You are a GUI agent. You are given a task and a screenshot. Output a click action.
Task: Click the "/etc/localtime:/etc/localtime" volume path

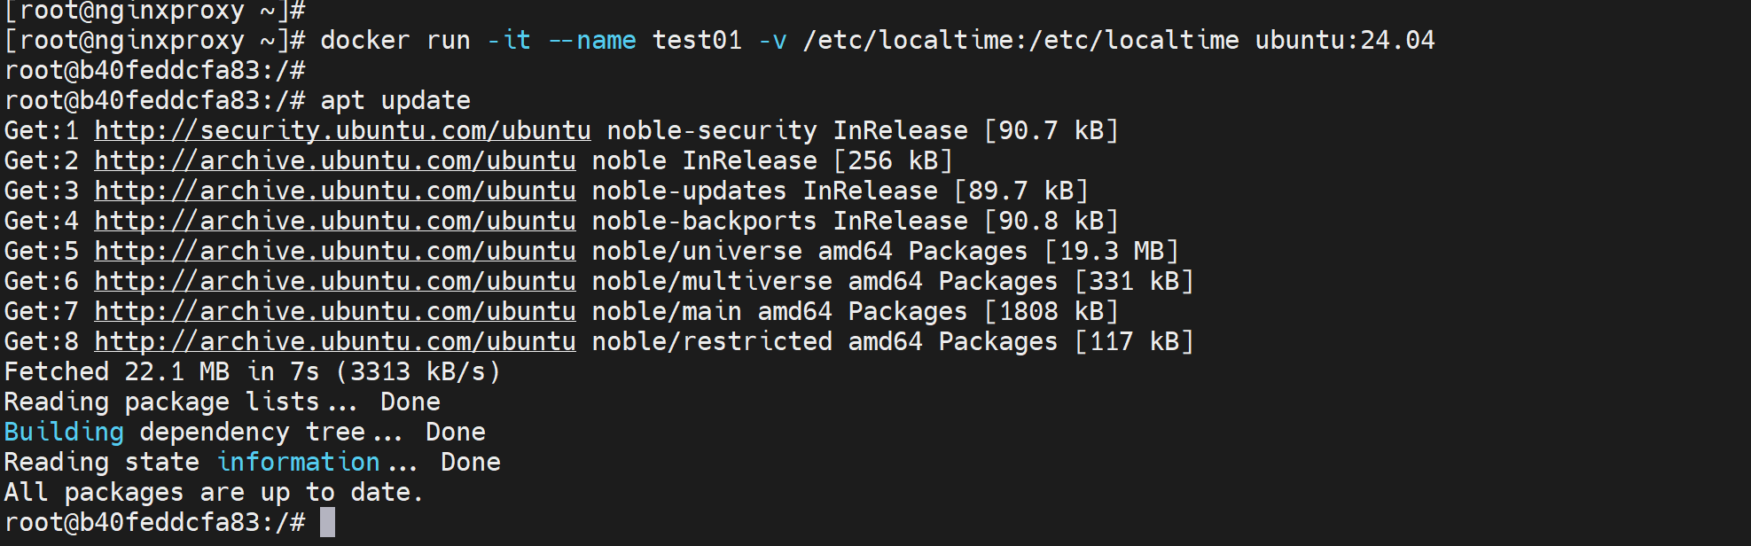(1020, 41)
